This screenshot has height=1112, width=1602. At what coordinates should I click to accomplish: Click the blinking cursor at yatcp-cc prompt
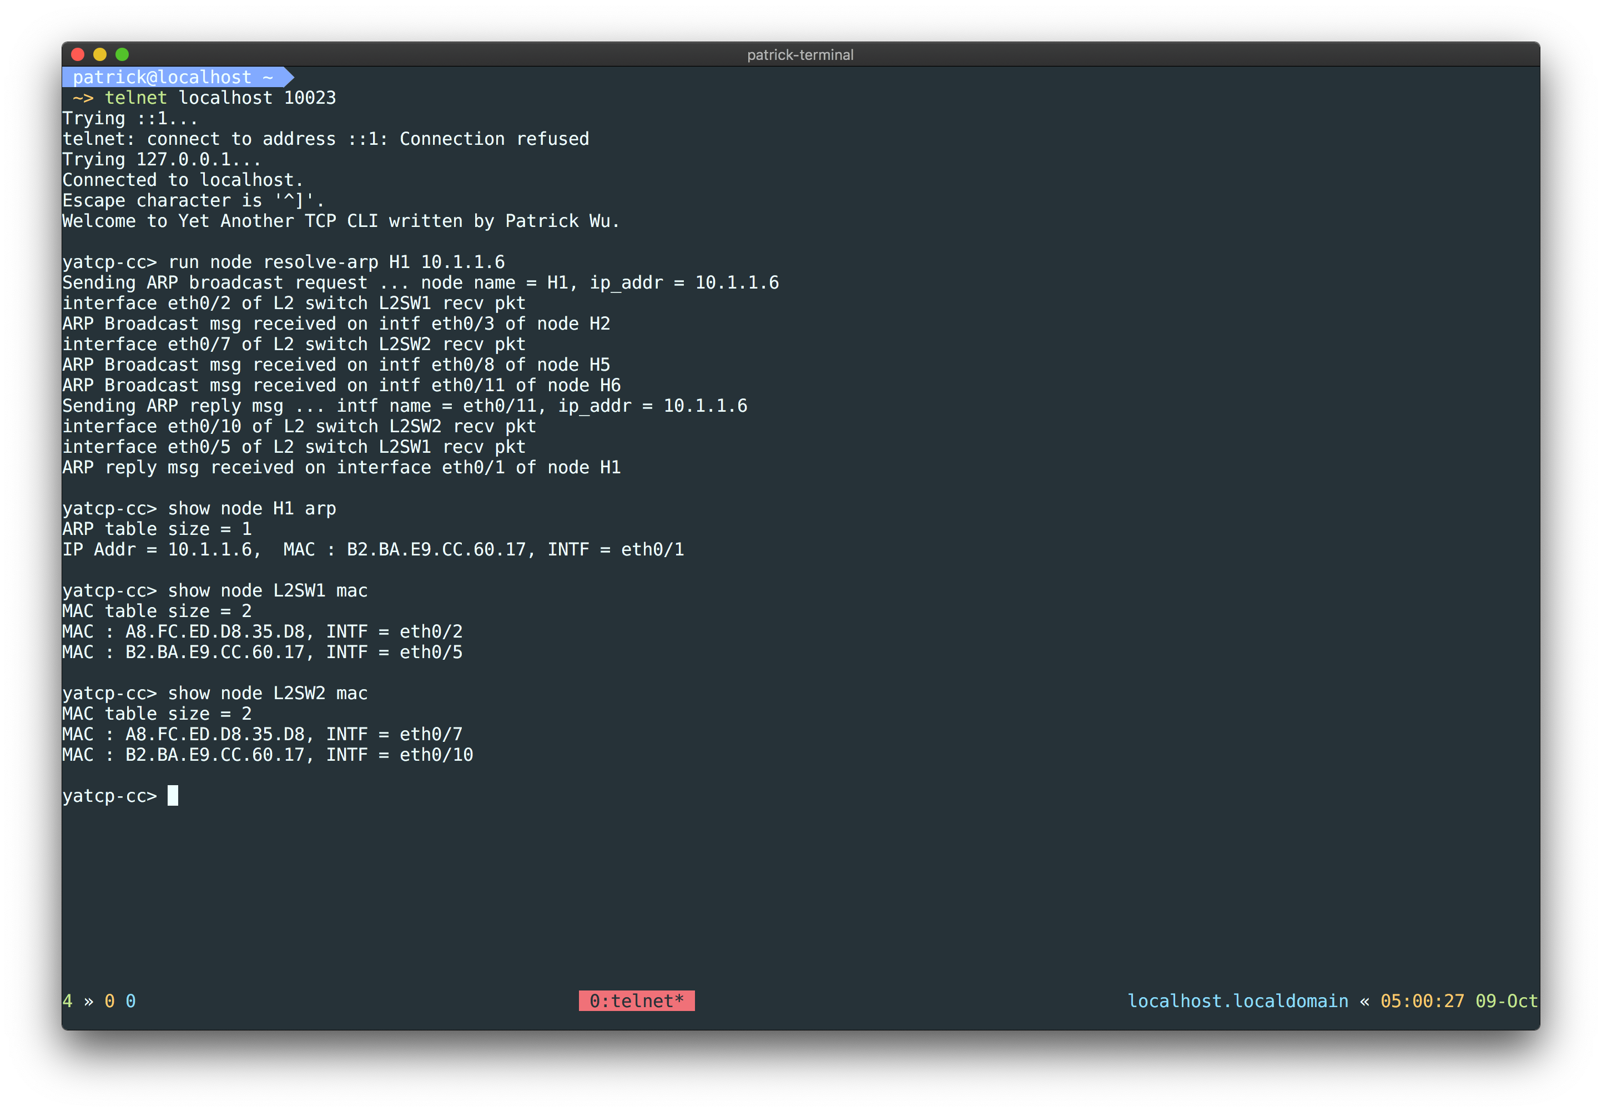[173, 796]
